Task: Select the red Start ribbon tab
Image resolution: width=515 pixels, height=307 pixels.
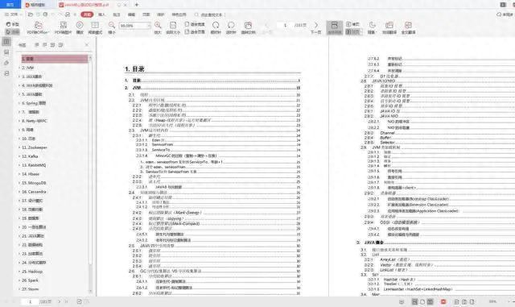Action: (87, 15)
